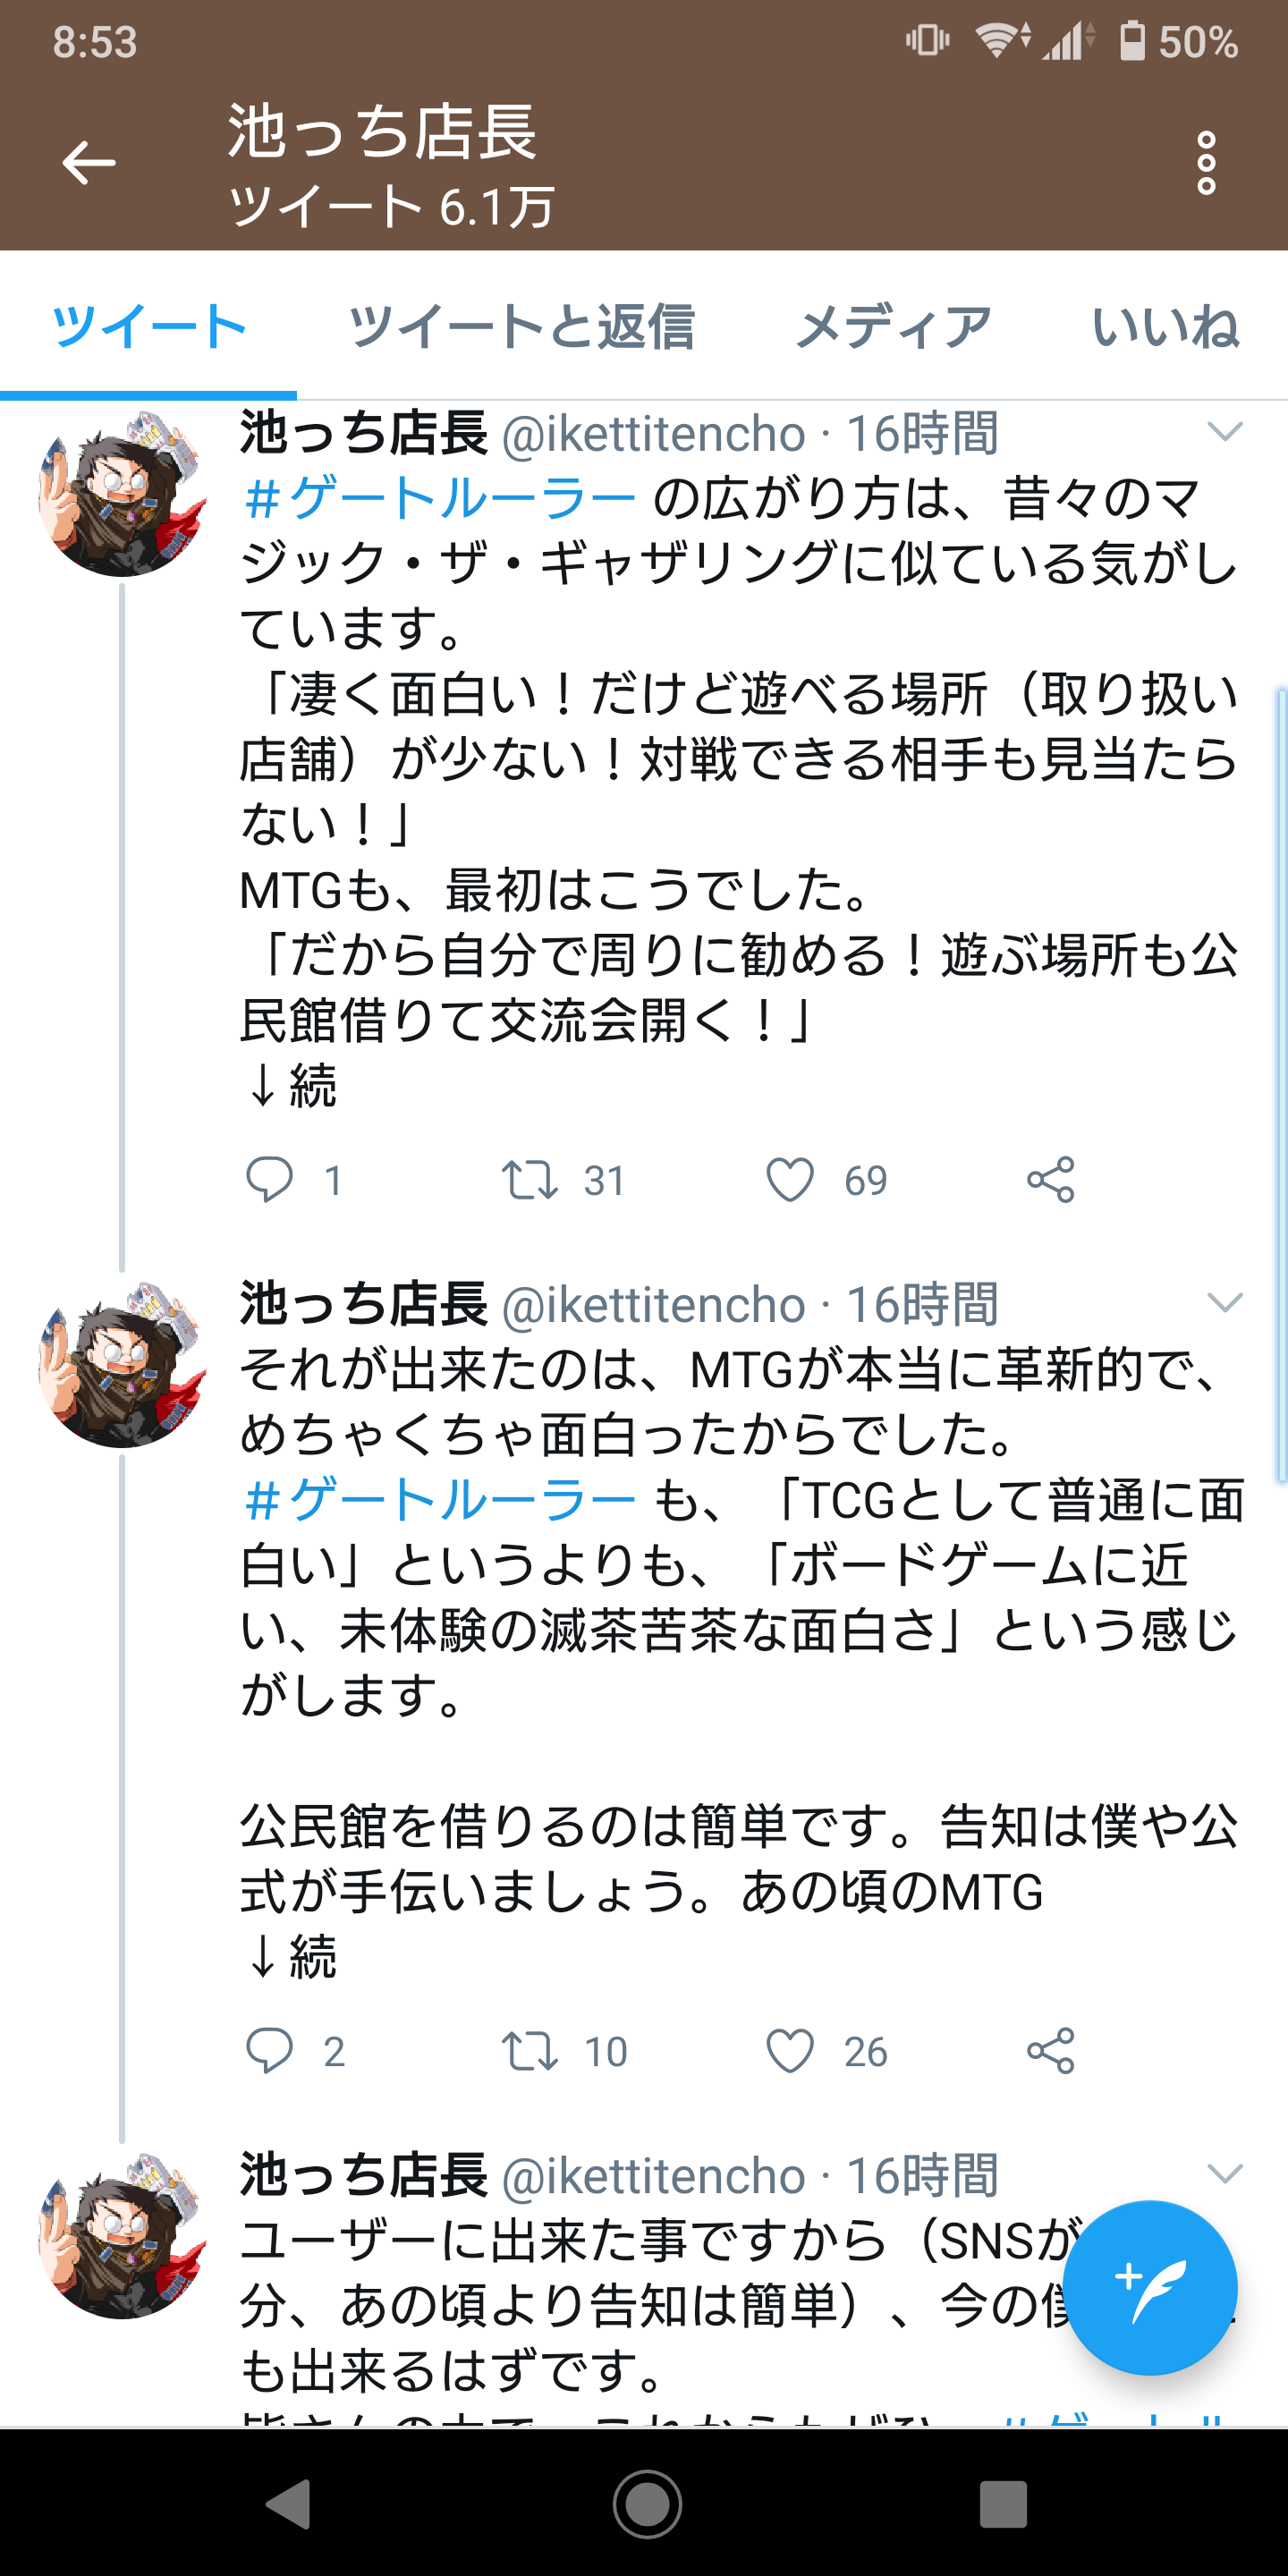
Task: Open the #ゲートルーラー hashtag in first tweet
Action: click(440, 498)
